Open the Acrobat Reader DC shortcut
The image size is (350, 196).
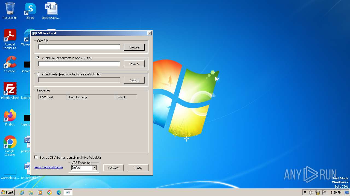(10, 39)
